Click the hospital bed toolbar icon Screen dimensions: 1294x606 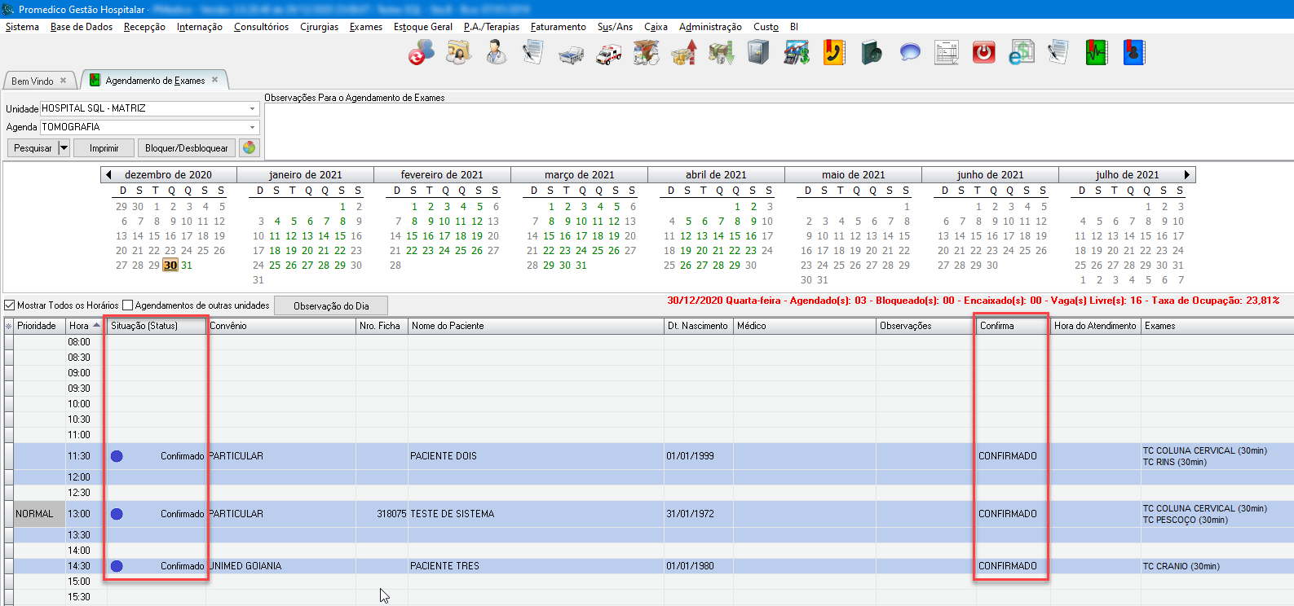[x=571, y=54]
